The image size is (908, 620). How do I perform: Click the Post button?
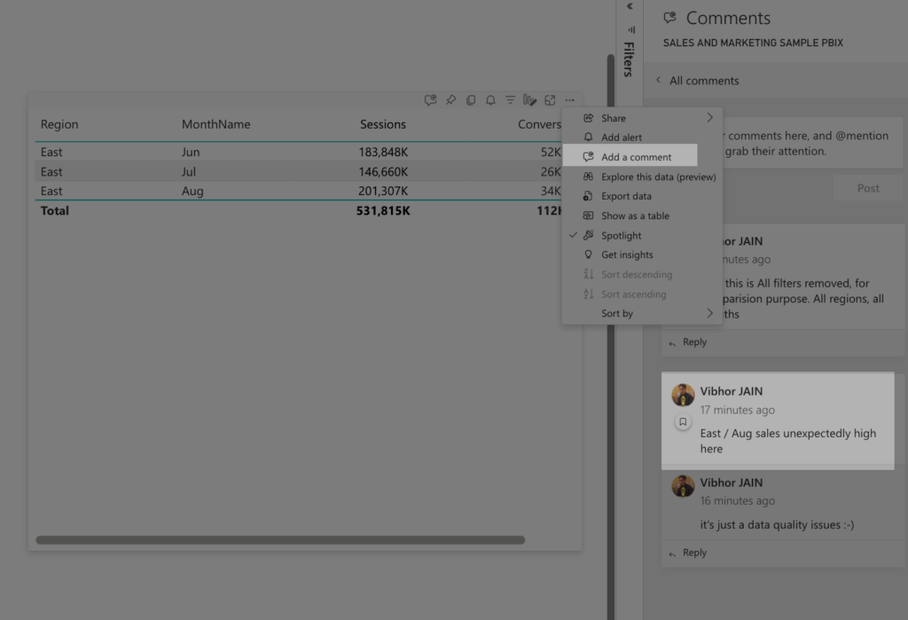(x=868, y=188)
